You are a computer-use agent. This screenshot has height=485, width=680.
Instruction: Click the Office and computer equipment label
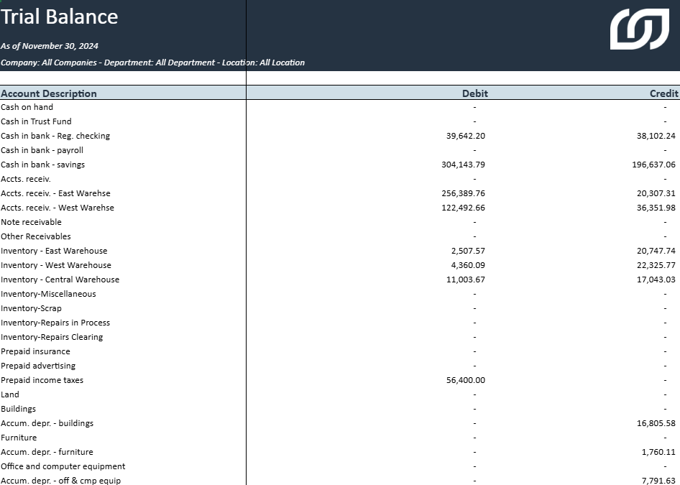click(x=63, y=466)
